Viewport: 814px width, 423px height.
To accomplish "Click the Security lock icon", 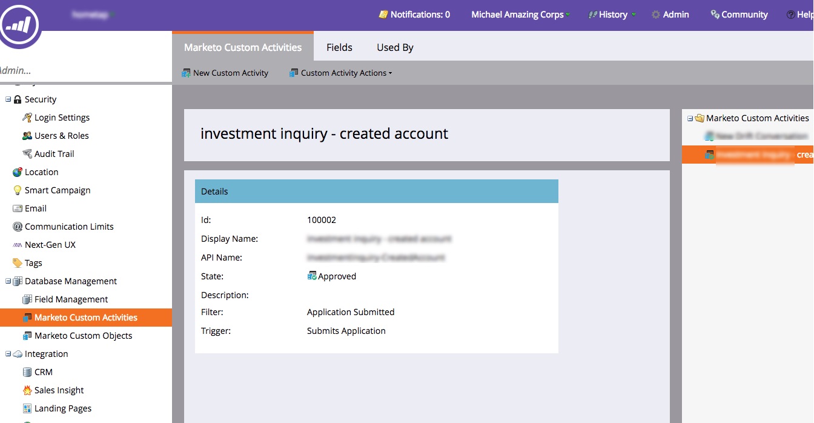I will pos(18,99).
